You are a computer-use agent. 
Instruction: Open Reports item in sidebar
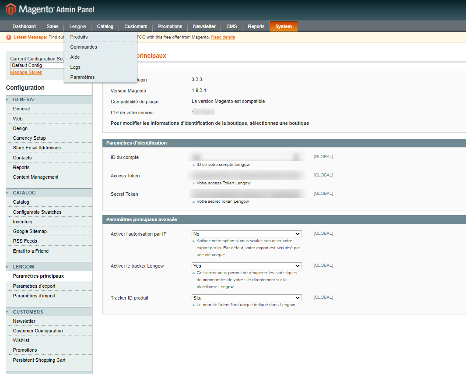[49, 167]
